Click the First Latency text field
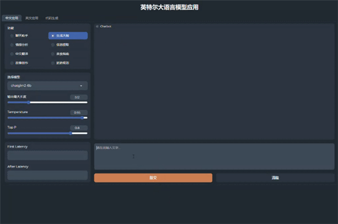The image size is (338, 224). [47, 155]
